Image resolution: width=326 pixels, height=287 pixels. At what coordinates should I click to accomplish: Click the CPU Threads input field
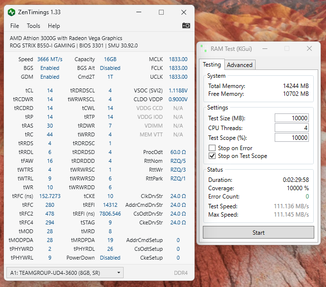(x=291, y=128)
